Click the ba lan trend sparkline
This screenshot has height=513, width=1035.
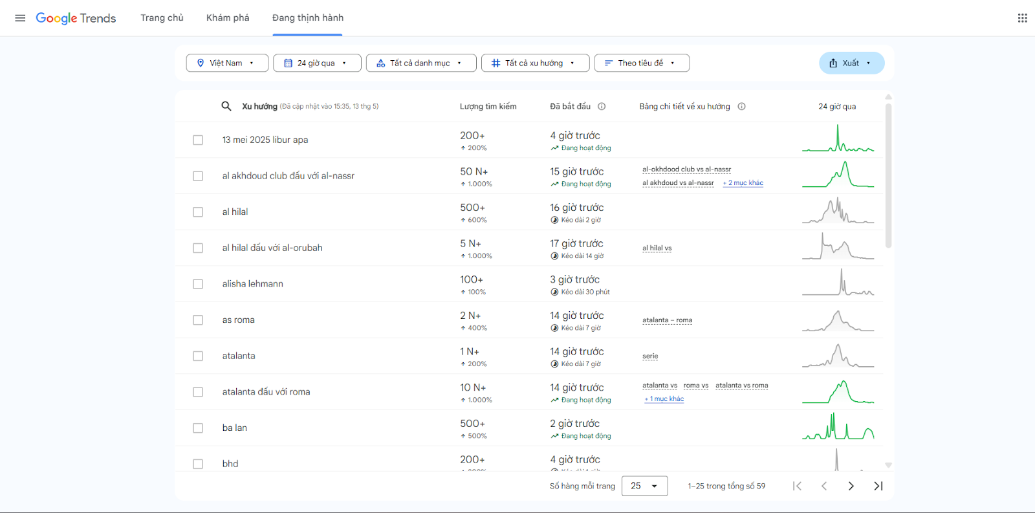(x=838, y=426)
